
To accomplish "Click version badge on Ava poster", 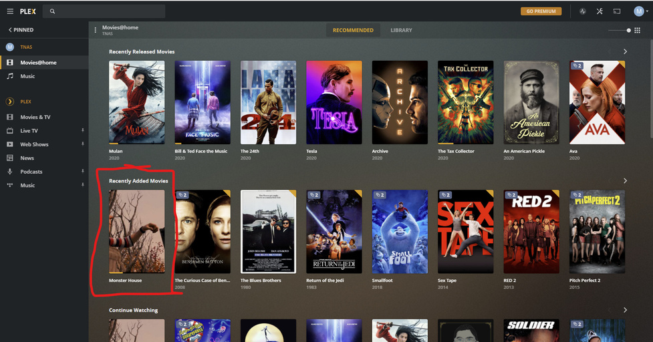I will click(577, 65).
